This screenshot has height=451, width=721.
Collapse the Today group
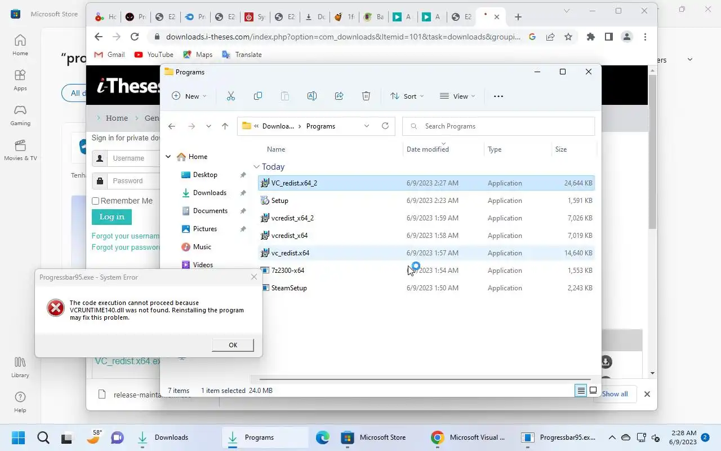coord(257,167)
